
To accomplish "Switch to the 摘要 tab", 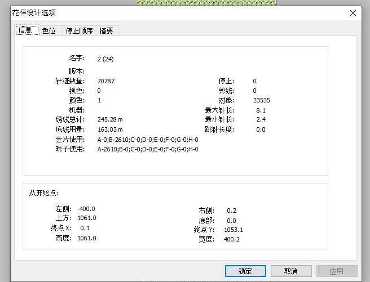I will pos(106,31).
